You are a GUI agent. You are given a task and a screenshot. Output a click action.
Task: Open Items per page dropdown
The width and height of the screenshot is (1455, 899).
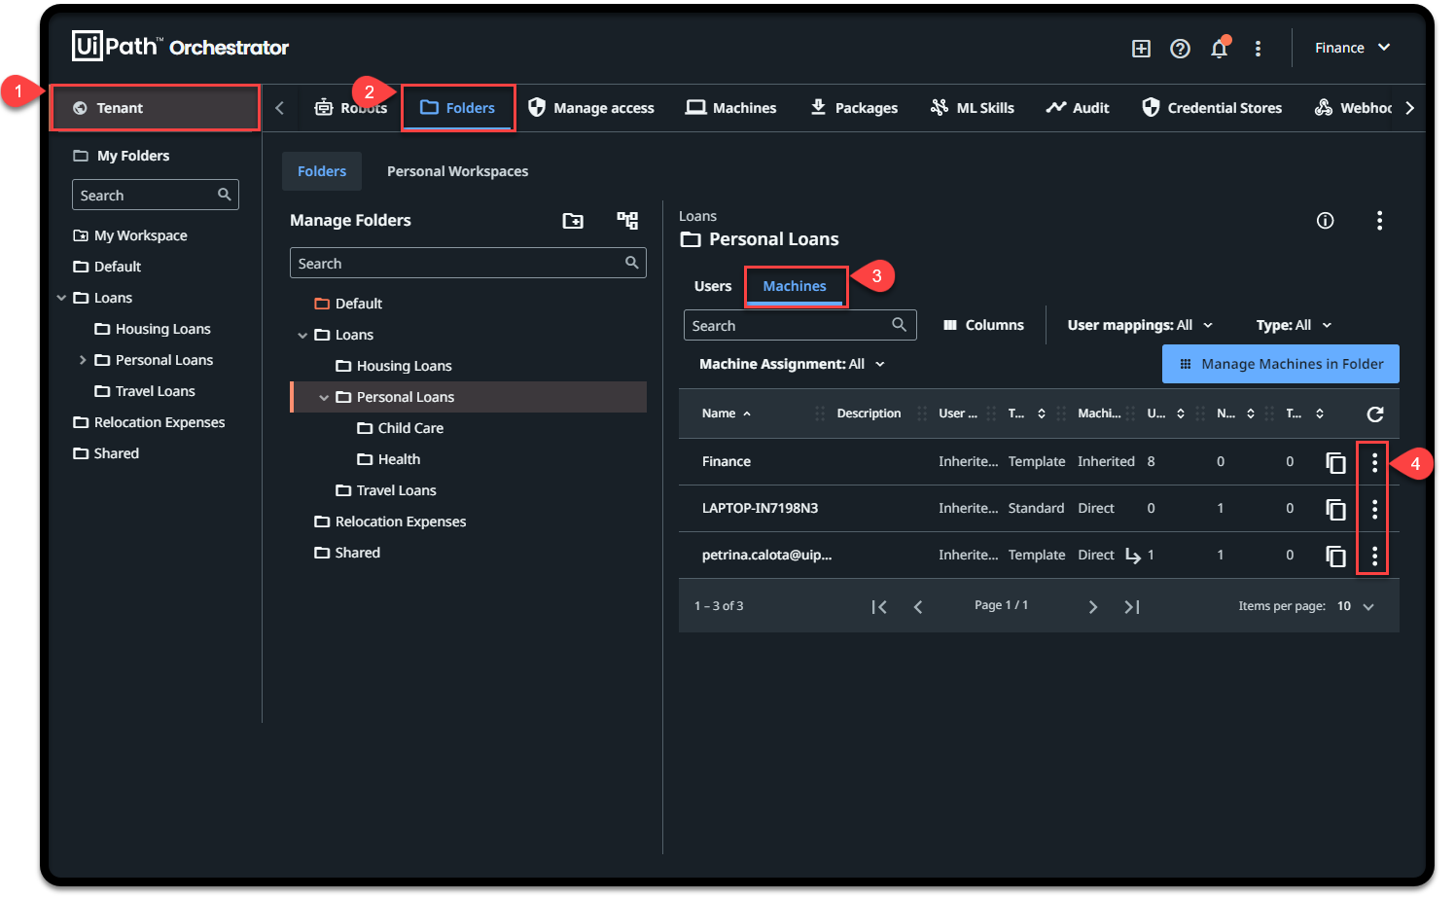1355,606
